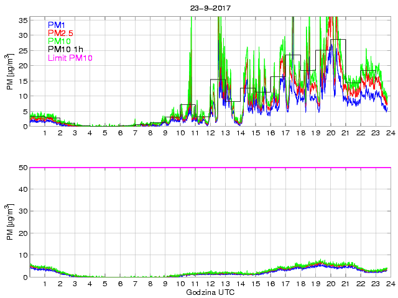Click hour 12 tick on upper x-axis
The height and width of the screenshot is (298, 398).
[x=210, y=133]
